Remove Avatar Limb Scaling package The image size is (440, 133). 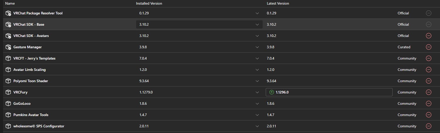point(428,70)
